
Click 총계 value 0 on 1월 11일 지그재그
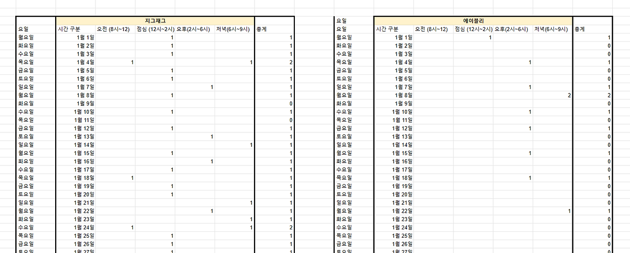click(291, 120)
